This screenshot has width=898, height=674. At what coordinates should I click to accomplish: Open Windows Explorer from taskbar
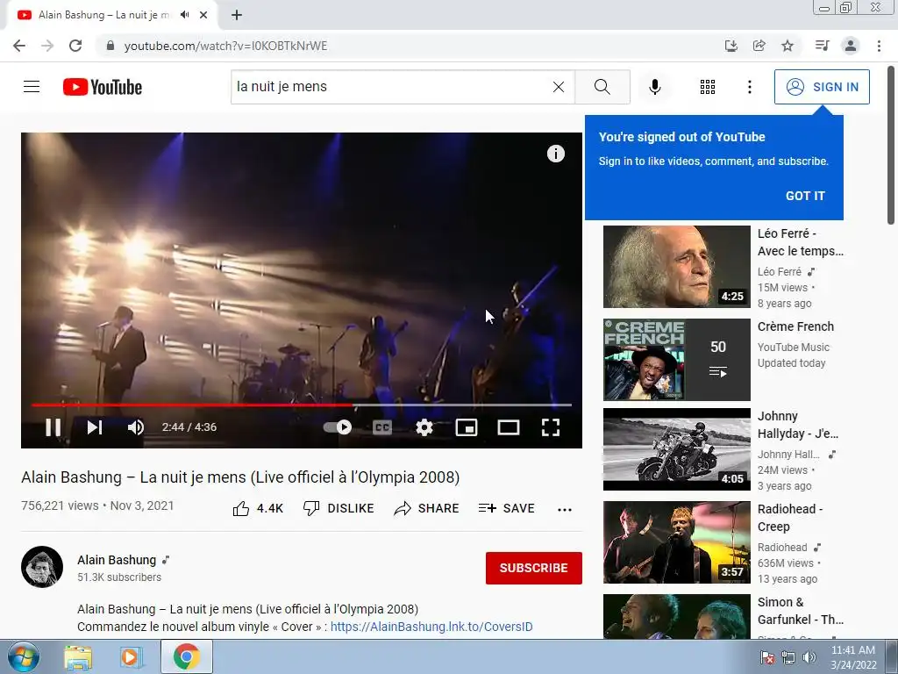(77, 657)
